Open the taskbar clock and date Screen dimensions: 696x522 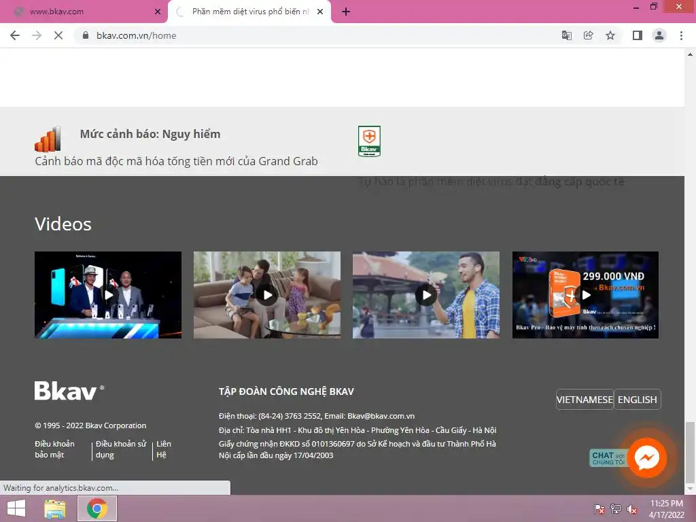click(x=666, y=509)
